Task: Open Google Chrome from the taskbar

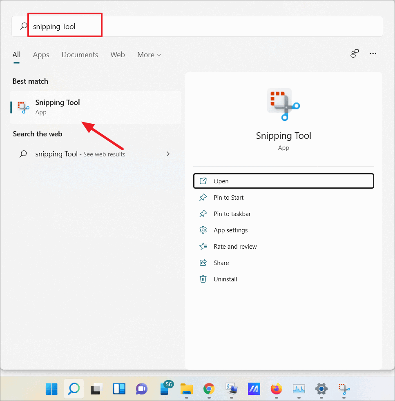Action: click(x=209, y=389)
